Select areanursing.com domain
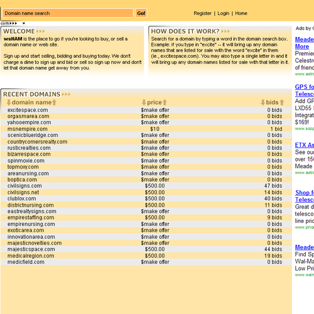Viewport: 314px width, 314px height. point(28,173)
